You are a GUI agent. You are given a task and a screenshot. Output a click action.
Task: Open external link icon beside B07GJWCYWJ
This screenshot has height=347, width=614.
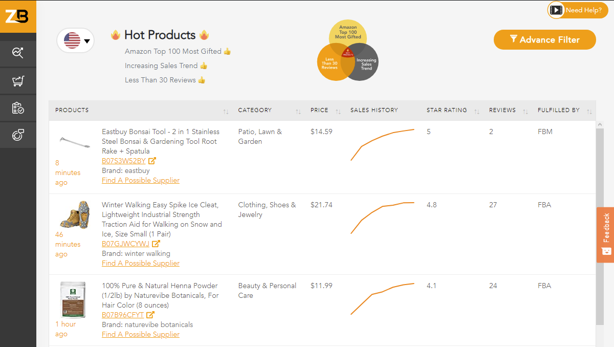coord(156,244)
